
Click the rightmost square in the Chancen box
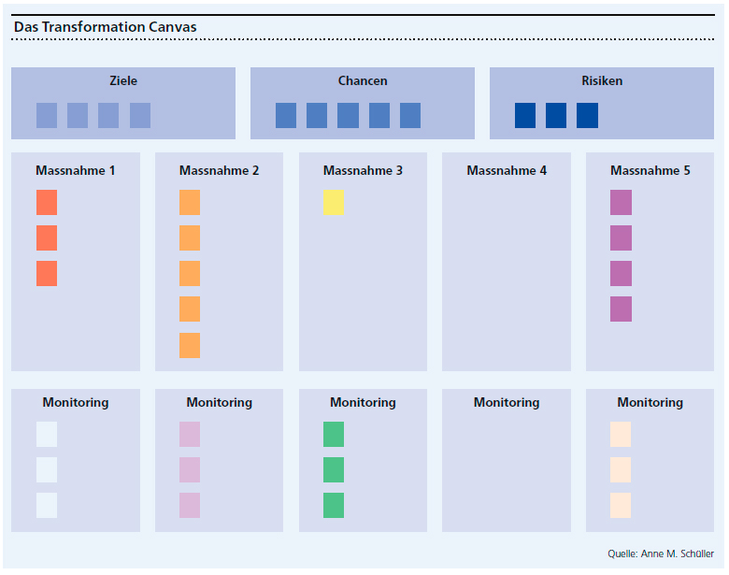410,115
